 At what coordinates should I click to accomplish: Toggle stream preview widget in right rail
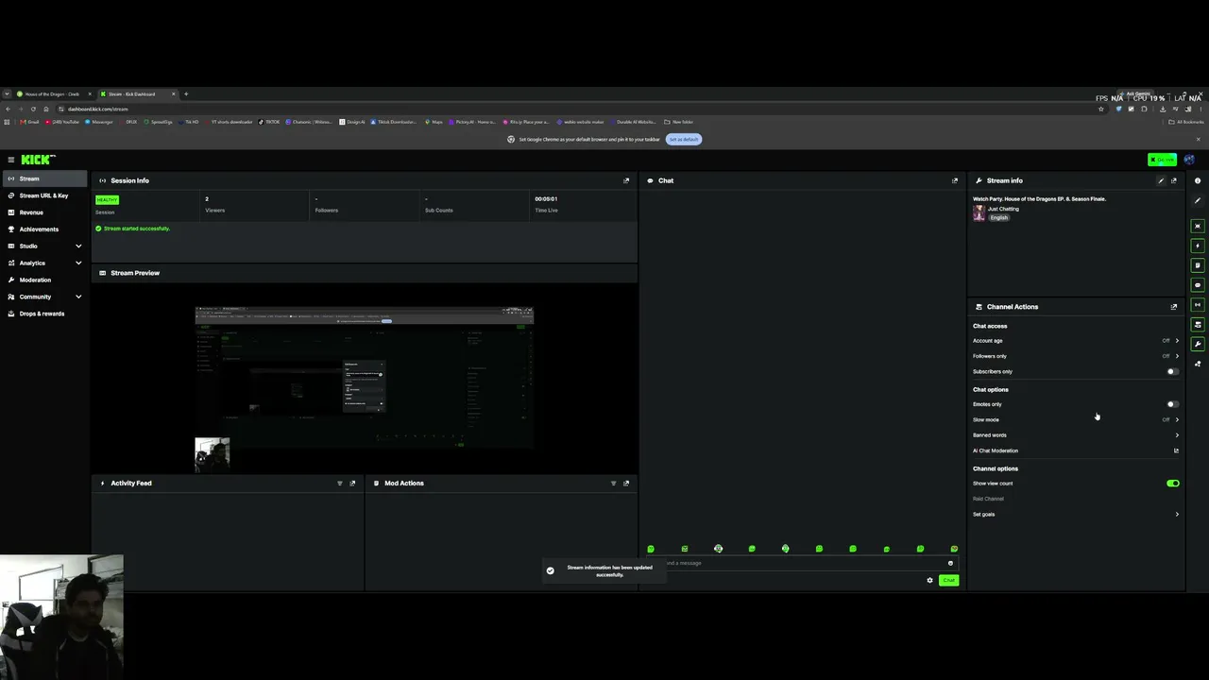coord(1198,226)
